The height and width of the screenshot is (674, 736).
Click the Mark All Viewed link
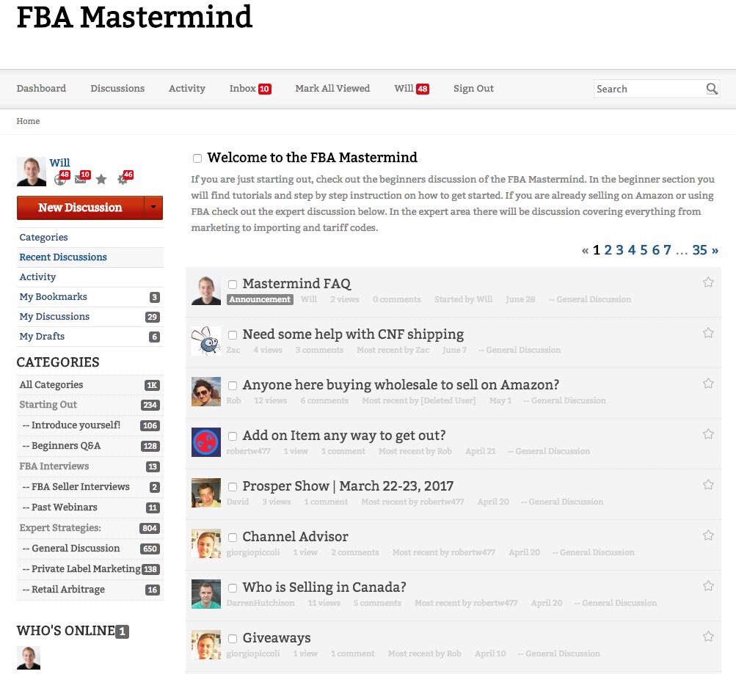click(332, 88)
